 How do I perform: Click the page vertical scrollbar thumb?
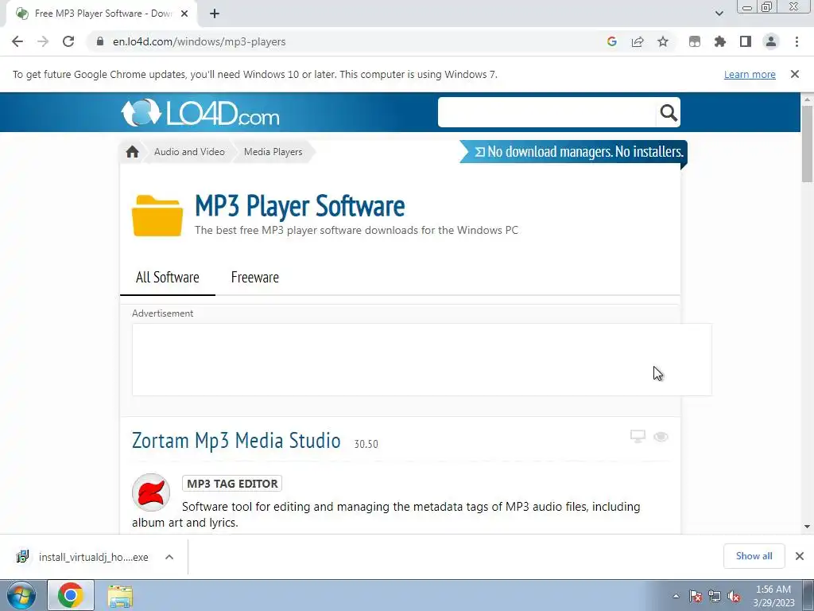[x=808, y=144]
